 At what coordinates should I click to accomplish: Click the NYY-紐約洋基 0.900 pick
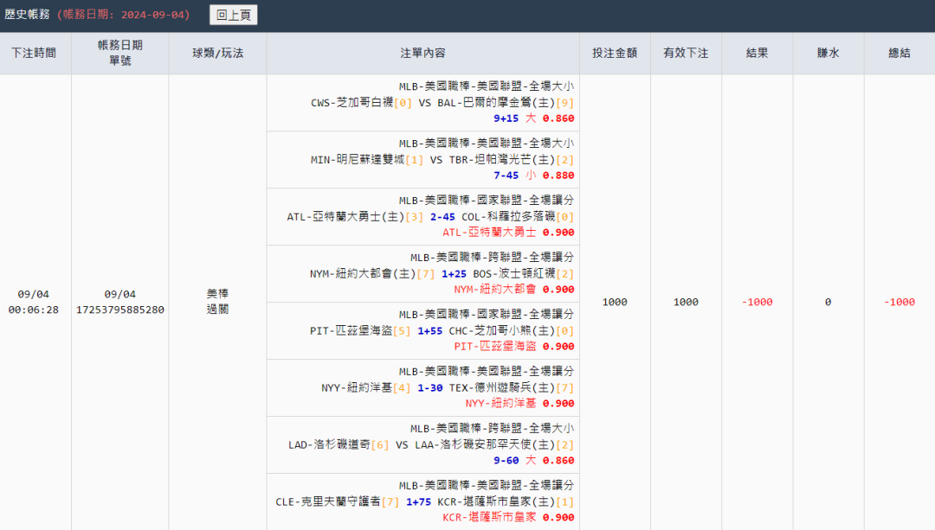pos(519,403)
